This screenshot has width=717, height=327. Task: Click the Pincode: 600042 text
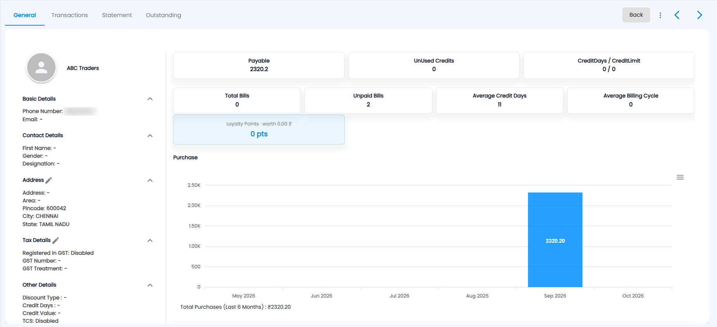(x=44, y=209)
